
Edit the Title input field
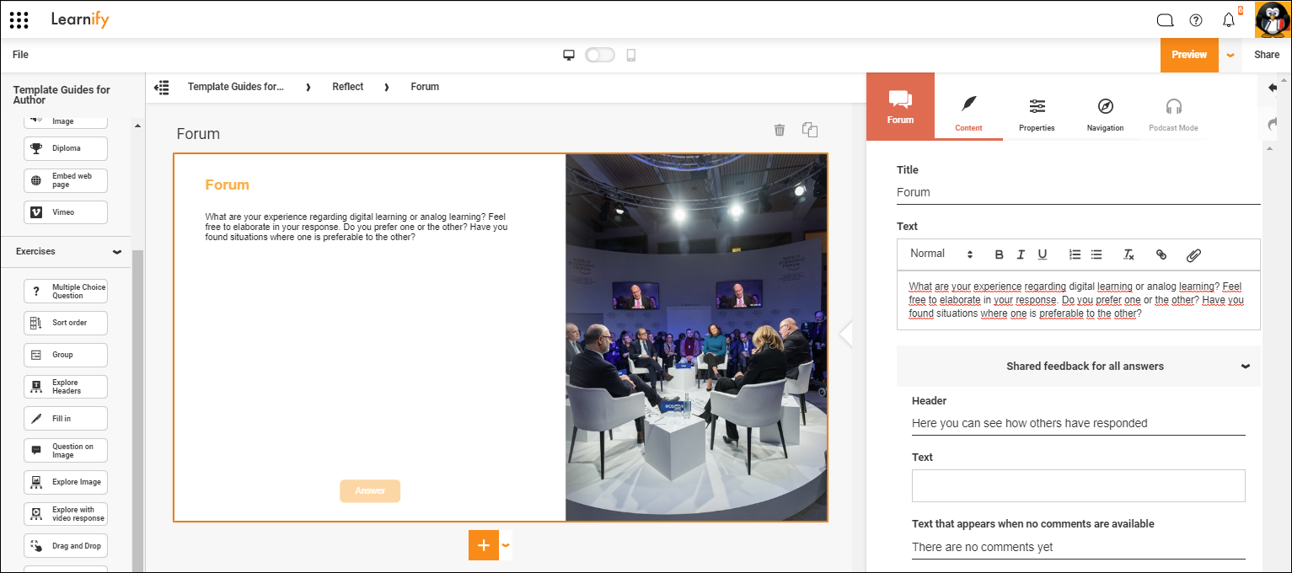(1079, 192)
